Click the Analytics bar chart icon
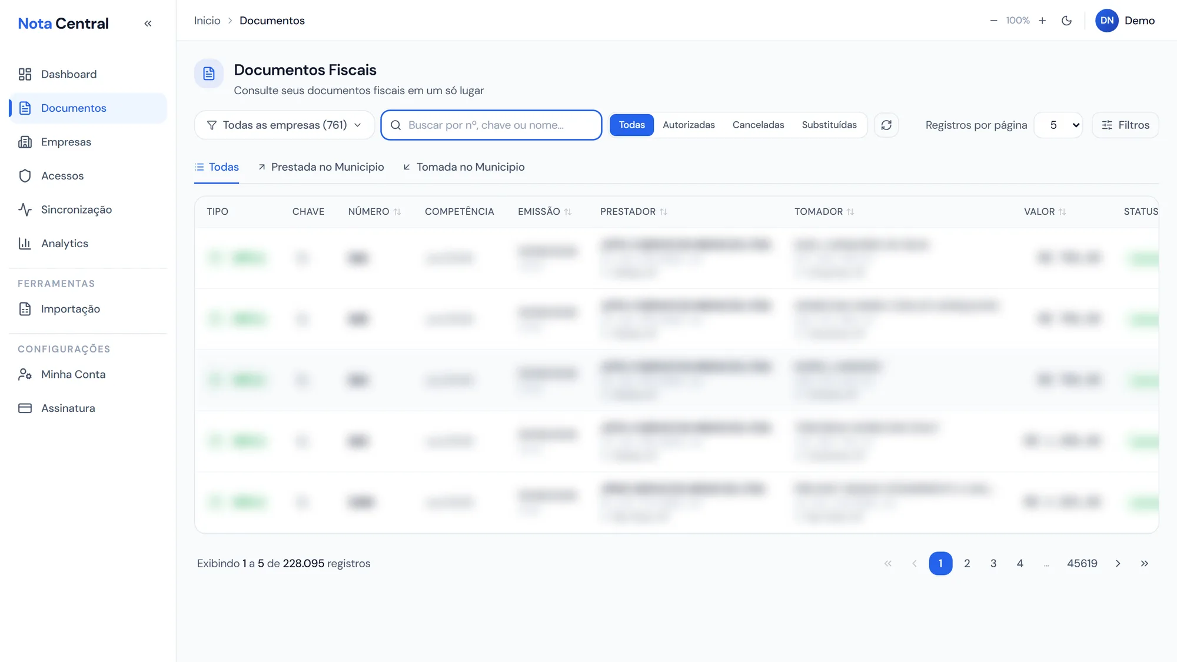The width and height of the screenshot is (1177, 662). coord(25,244)
